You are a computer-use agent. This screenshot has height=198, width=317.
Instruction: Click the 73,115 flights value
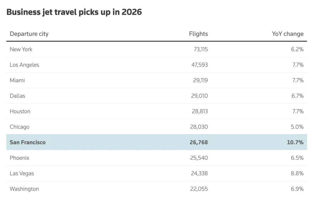click(x=201, y=49)
